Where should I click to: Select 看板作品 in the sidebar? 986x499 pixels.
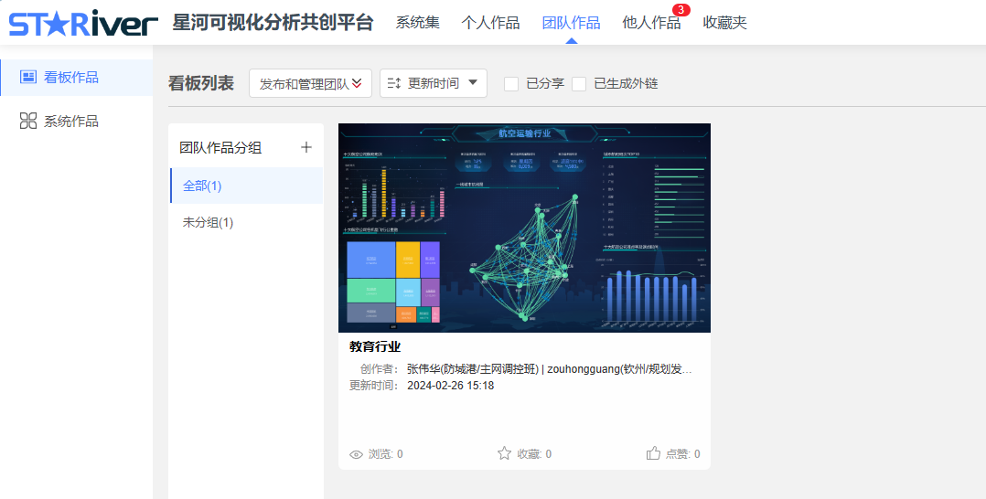[76, 78]
